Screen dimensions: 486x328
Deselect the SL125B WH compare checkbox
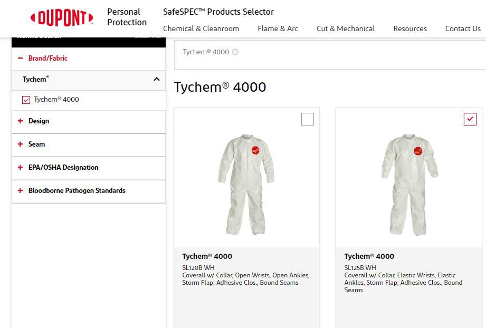point(470,119)
